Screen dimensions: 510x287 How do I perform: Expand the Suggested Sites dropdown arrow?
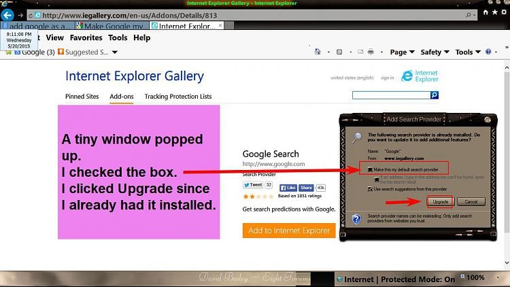115,52
